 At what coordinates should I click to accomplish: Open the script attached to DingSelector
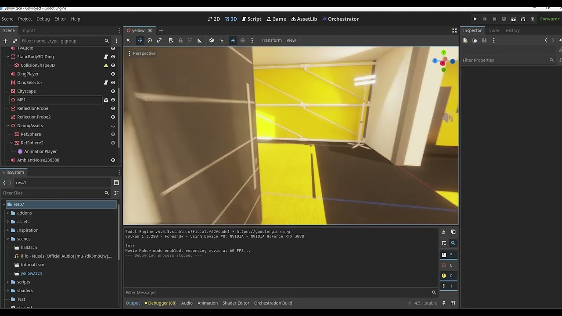pyautogui.click(x=106, y=83)
